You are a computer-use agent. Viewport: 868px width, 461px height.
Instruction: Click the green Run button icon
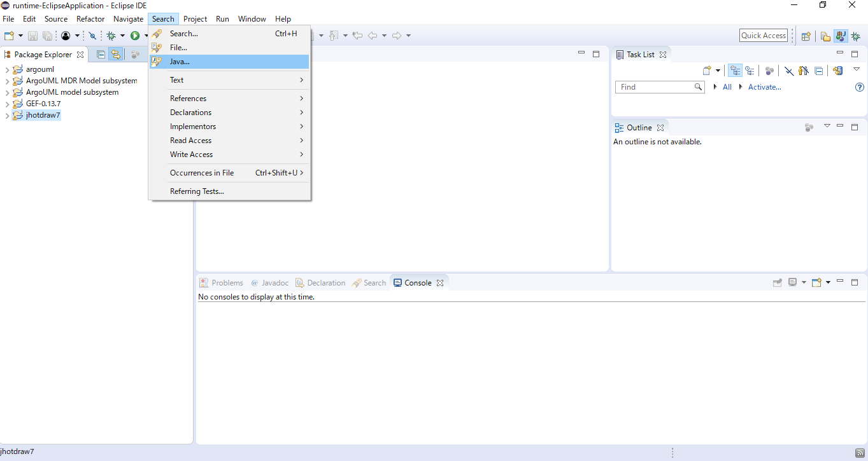click(135, 36)
